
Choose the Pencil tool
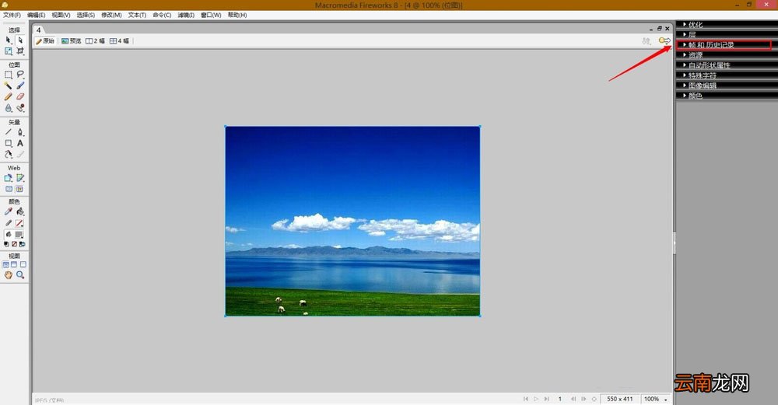coord(9,96)
